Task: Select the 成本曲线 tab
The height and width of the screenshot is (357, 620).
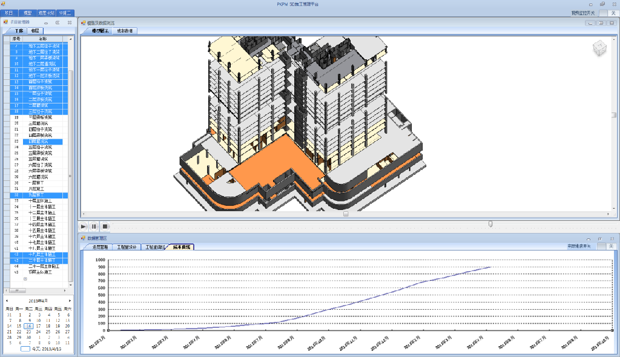Action: pyautogui.click(x=182, y=247)
